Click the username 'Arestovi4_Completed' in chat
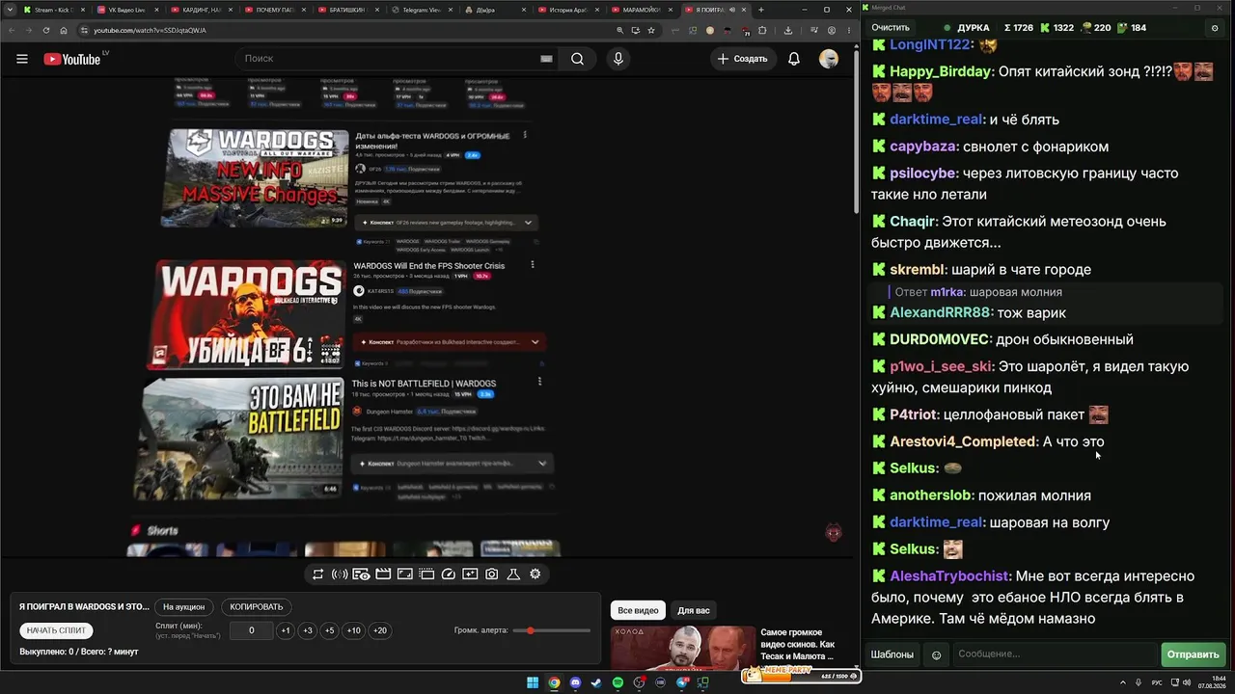 click(963, 441)
